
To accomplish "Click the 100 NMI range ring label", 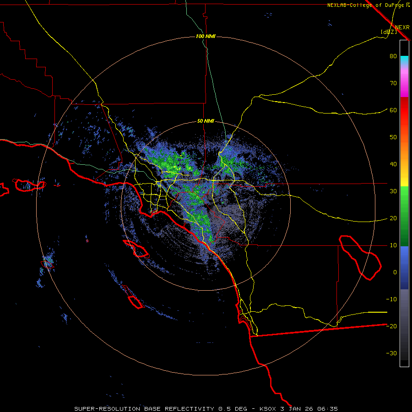I will pyautogui.click(x=206, y=36).
